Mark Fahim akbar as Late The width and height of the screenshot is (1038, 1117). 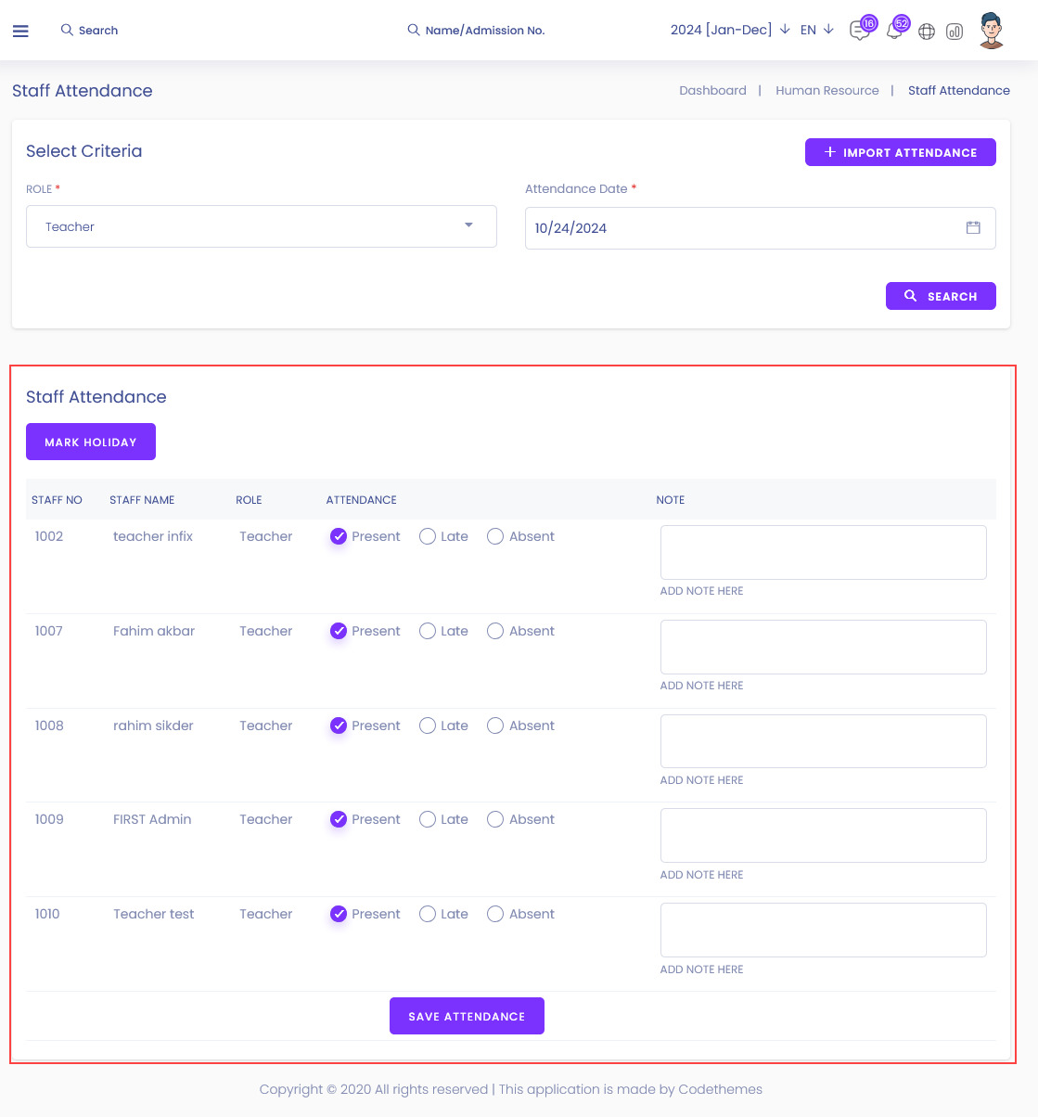coord(428,631)
